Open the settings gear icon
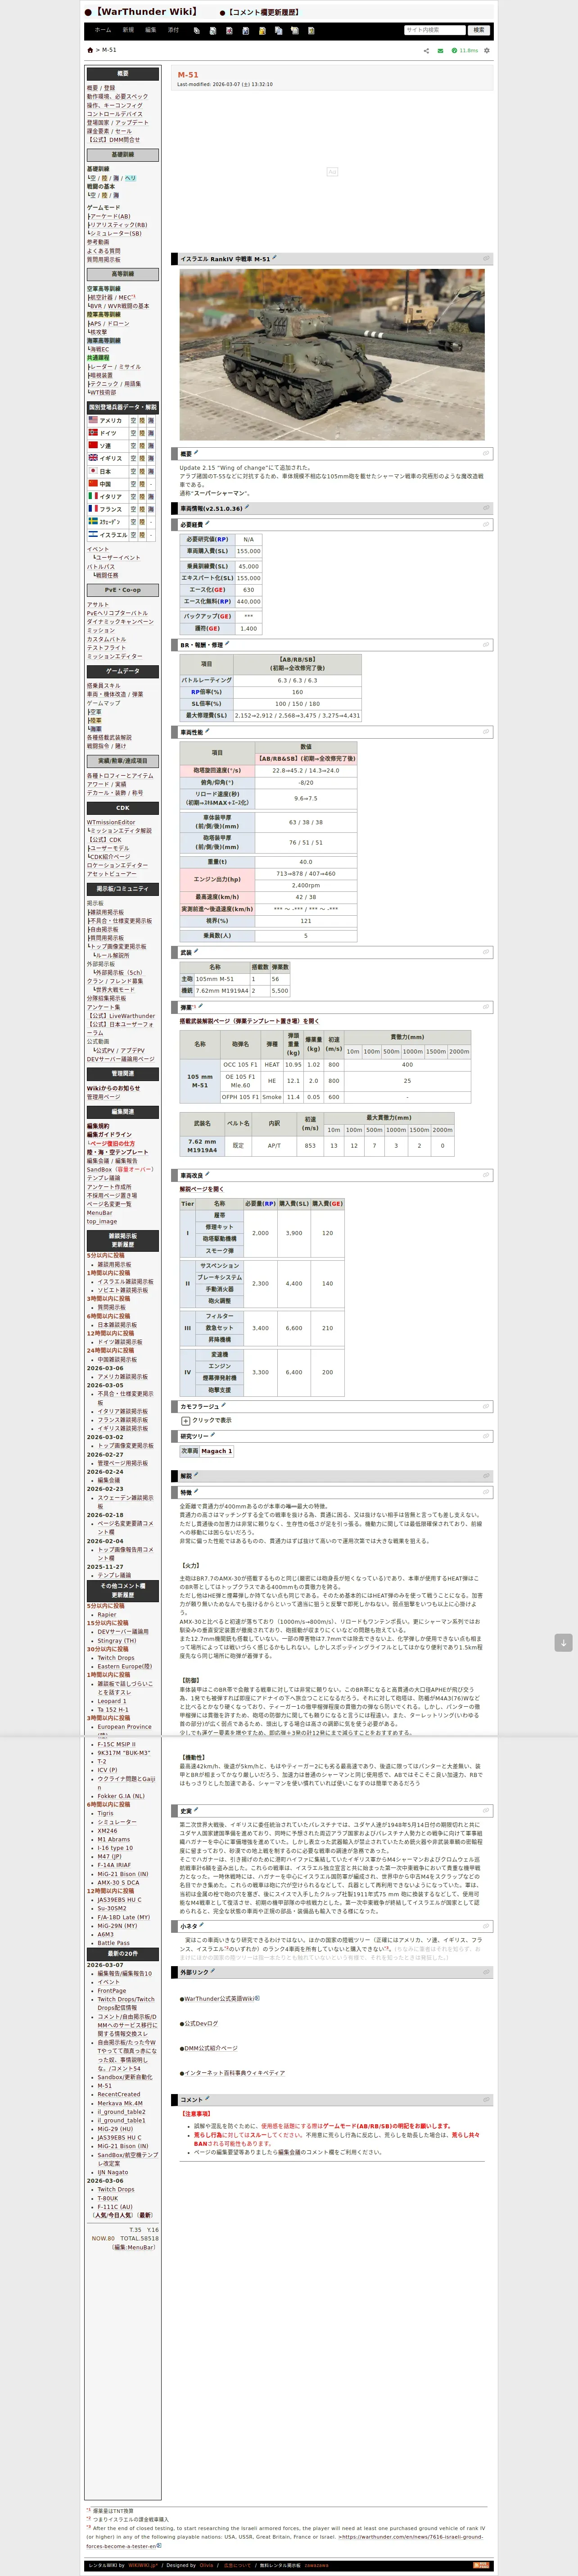Viewport: 578px width, 2576px height. [487, 50]
